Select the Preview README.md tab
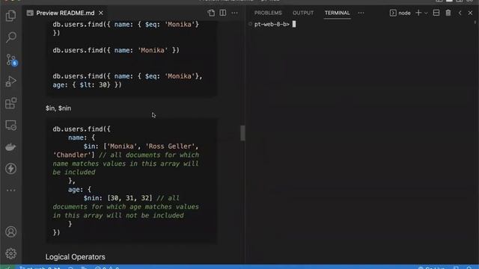Viewport: 479px width, 269px height. [x=65, y=13]
